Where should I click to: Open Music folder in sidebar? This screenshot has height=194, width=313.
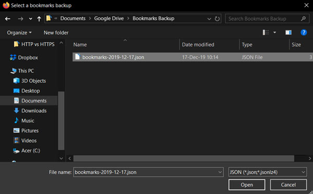[x=24, y=121]
